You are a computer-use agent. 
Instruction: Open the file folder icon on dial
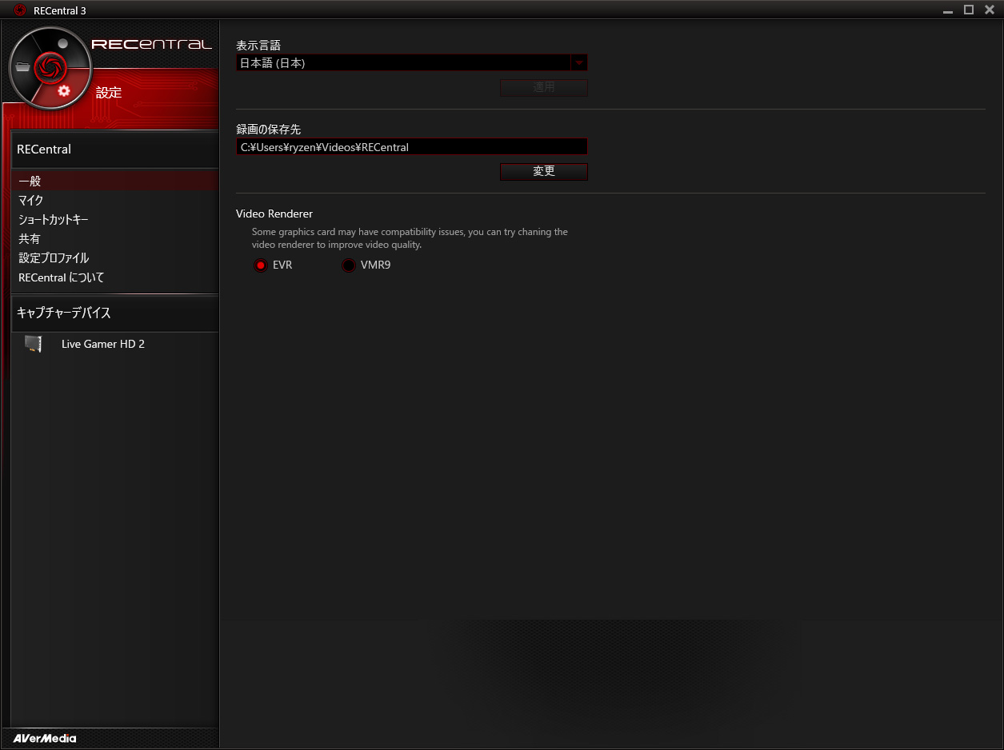pyautogui.click(x=22, y=68)
